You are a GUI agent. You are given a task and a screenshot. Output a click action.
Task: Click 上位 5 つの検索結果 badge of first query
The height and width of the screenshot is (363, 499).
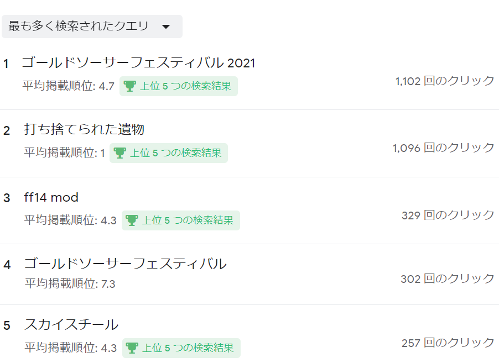coord(179,86)
